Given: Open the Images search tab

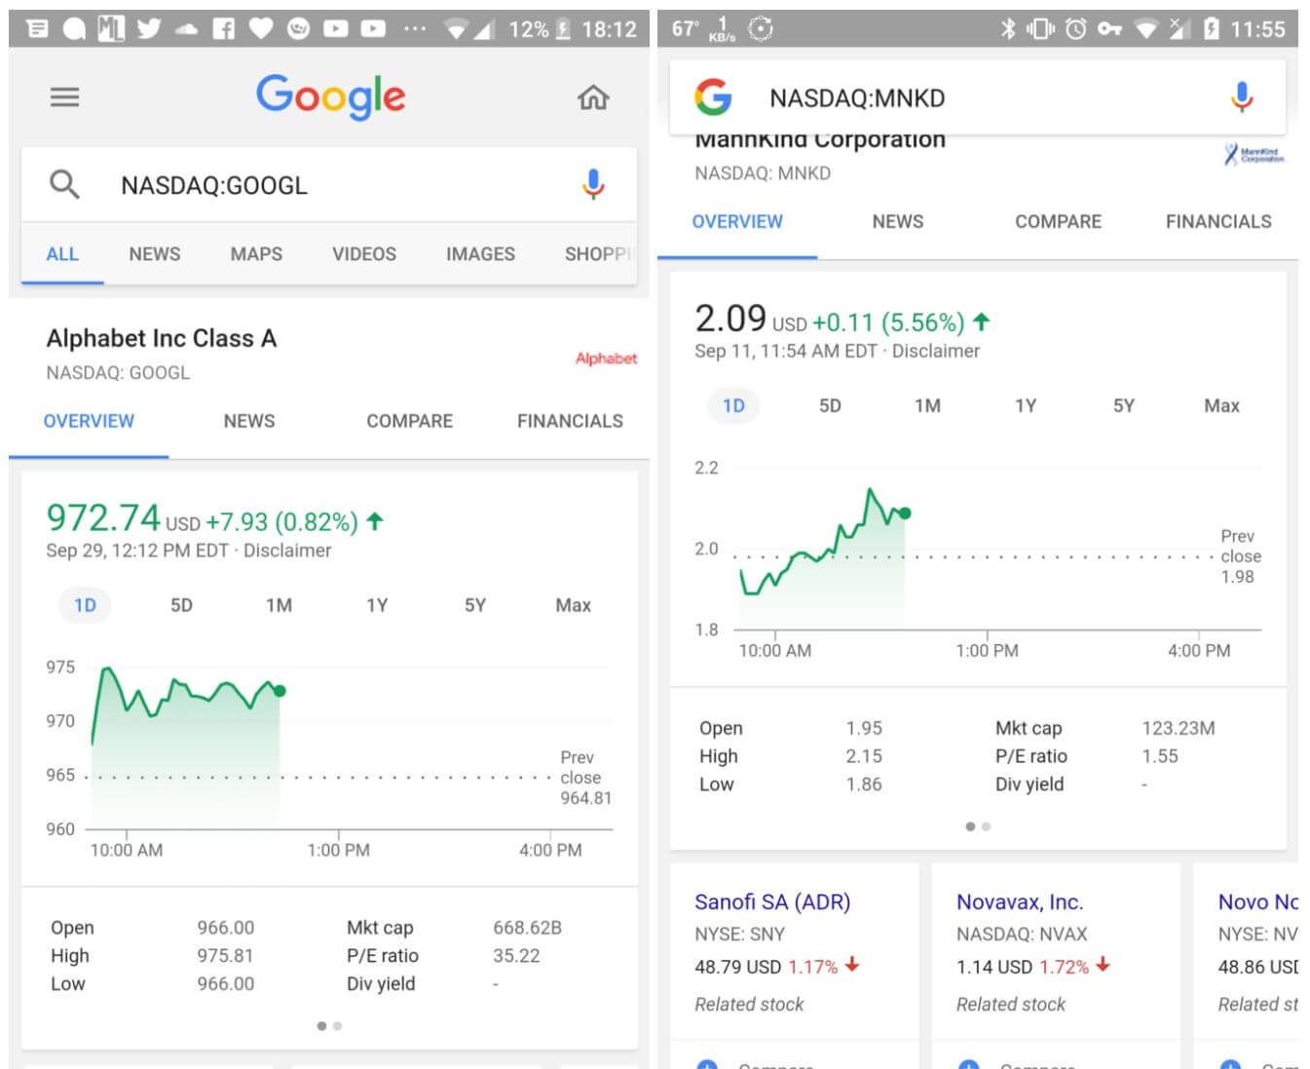Looking at the screenshot, I should click(480, 254).
